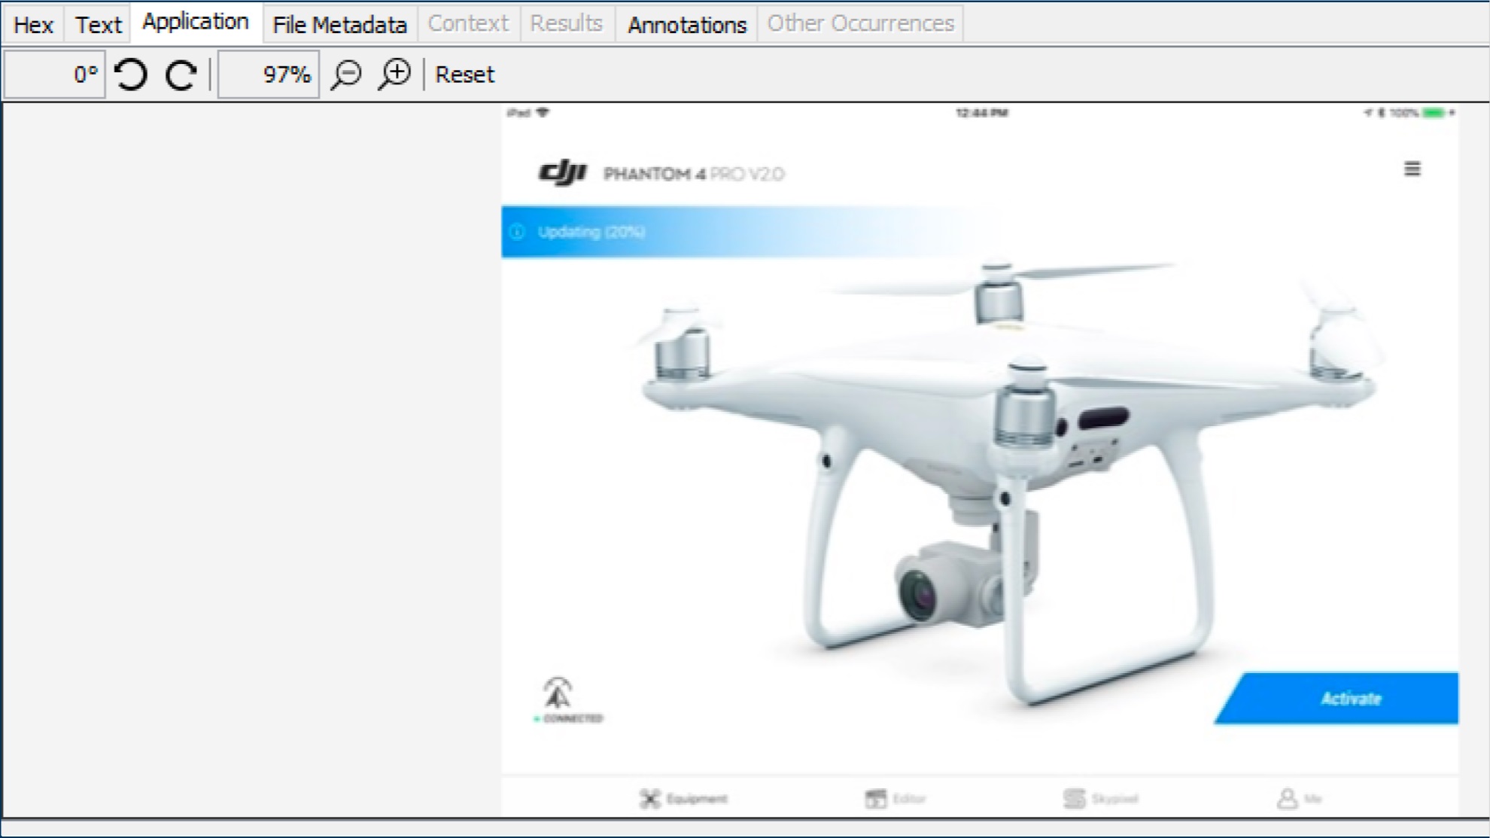The image size is (1490, 838).
Task: Click the updating info icon
Action: point(517,232)
